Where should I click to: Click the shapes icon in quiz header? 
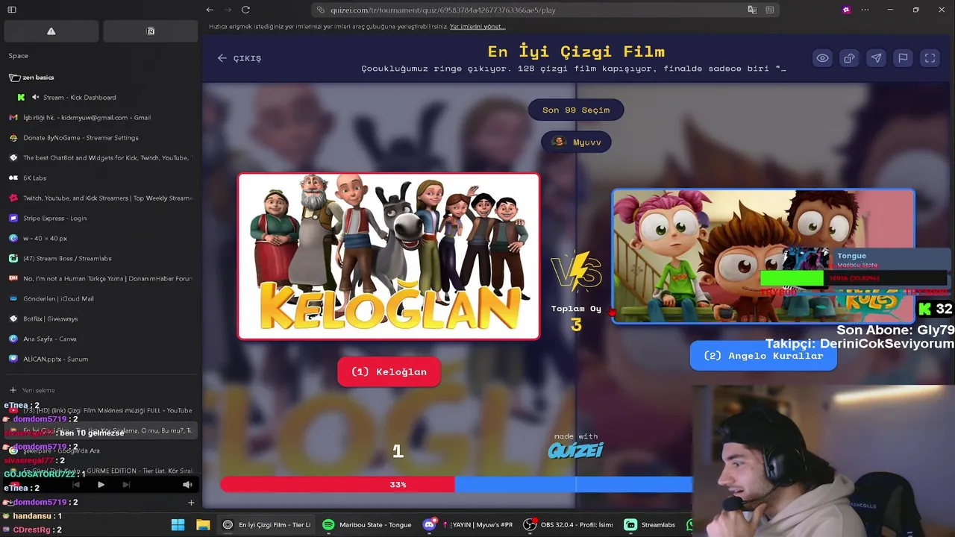(x=849, y=58)
